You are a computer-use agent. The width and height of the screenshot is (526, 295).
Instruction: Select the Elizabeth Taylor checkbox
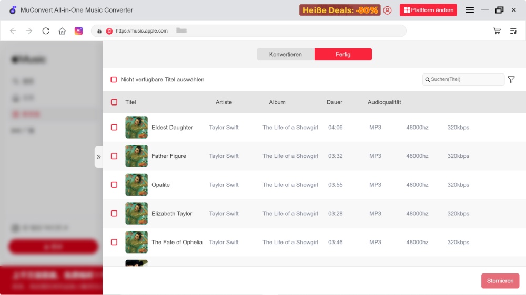click(114, 213)
